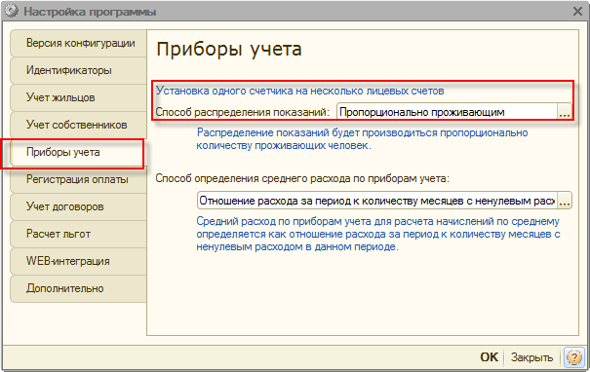Open the Учет договоров tab

click(78, 206)
